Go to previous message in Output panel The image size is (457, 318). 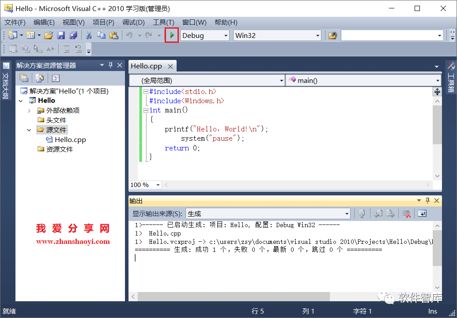click(378, 214)
